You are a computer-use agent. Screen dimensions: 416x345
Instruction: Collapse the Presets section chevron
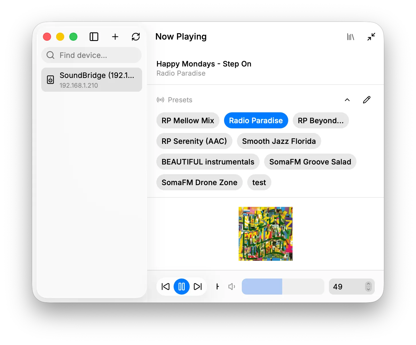[347, 100]
